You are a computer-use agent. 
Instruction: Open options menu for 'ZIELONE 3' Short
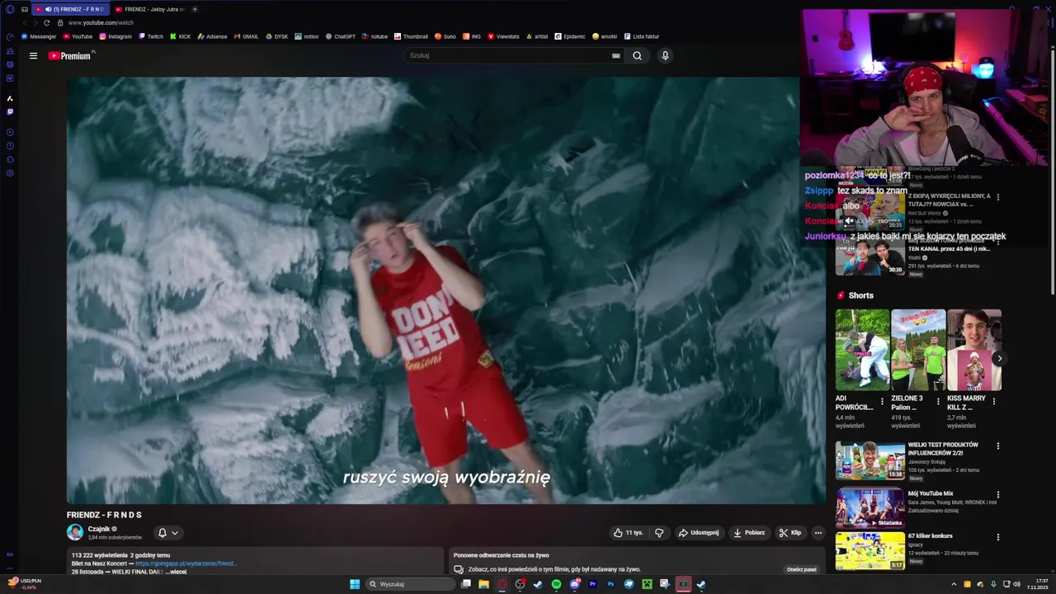(938, 402)
